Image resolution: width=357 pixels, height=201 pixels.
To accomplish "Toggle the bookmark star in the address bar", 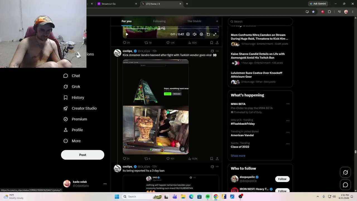I will point(313,12).
